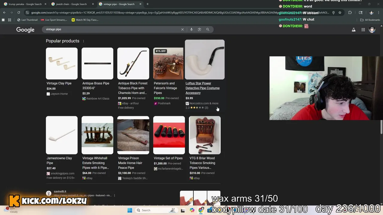This screenshot has height=215, width=383.
Task: Submit search with the magnifying glass icon
Action: (x=208, y=29)
